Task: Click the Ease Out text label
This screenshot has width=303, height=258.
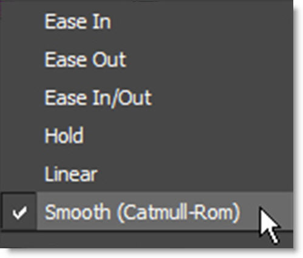Action: click(86, 59)
